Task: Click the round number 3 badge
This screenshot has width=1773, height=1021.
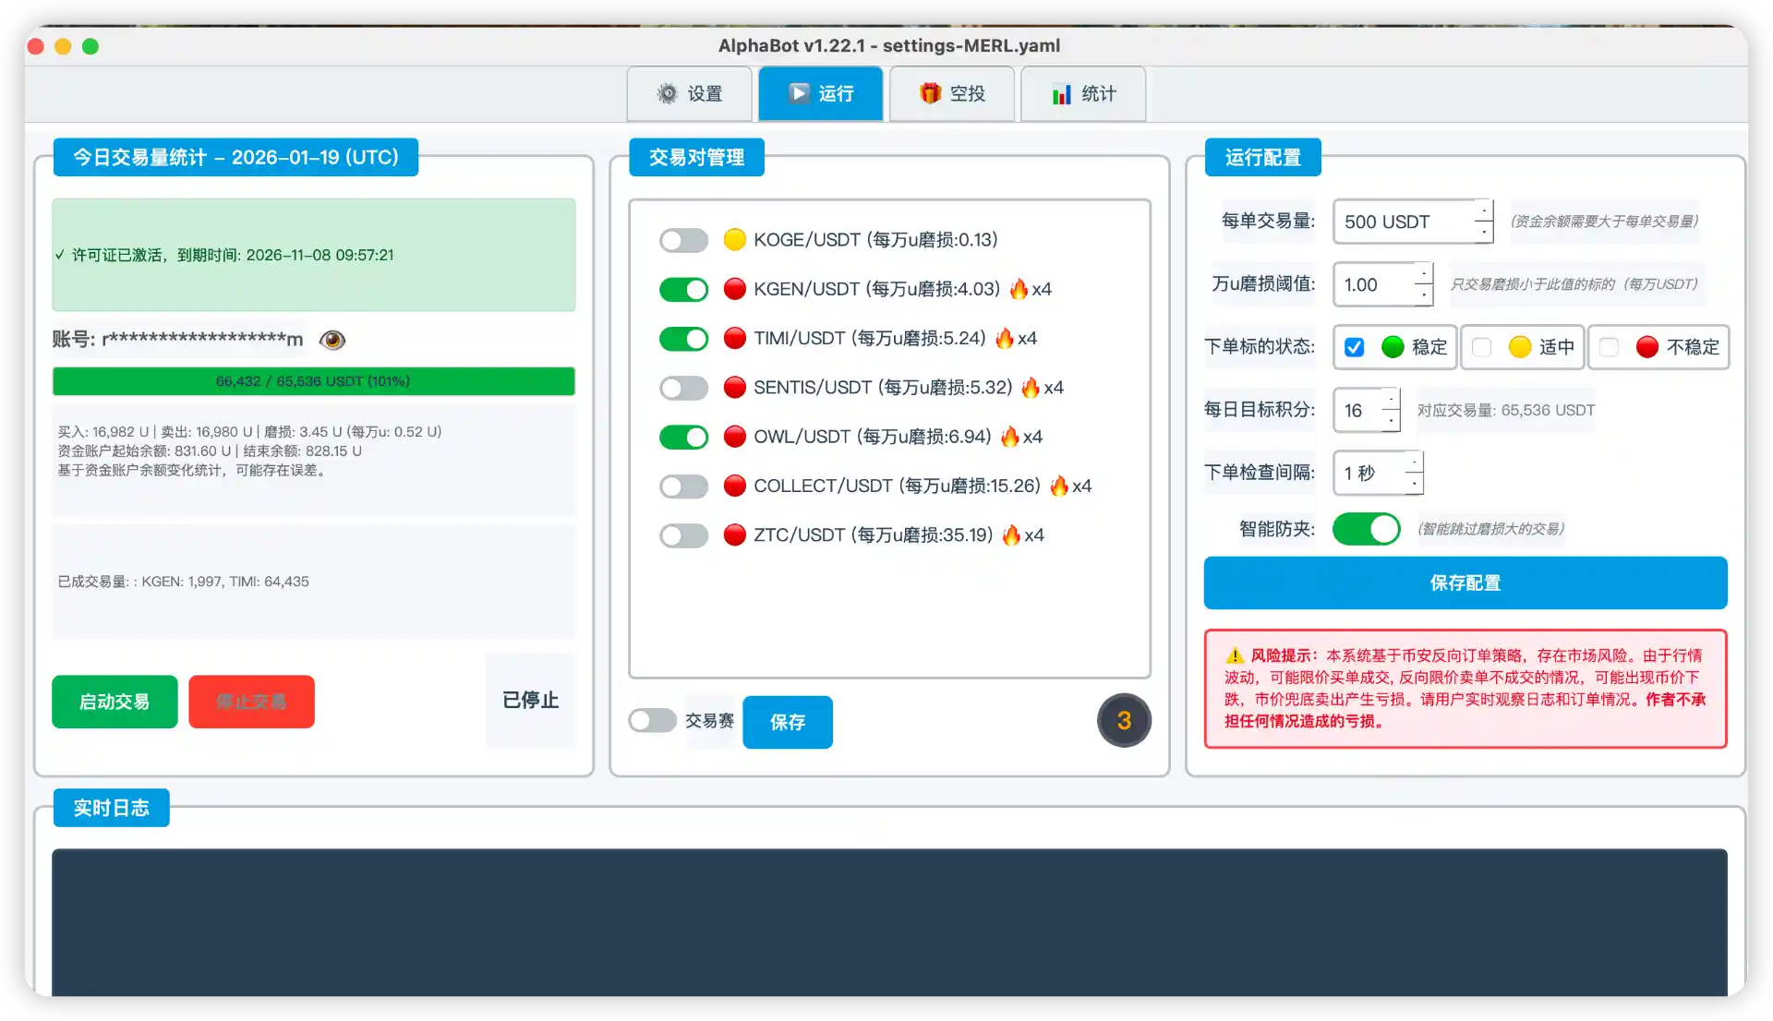Action: coord(1124,720)
